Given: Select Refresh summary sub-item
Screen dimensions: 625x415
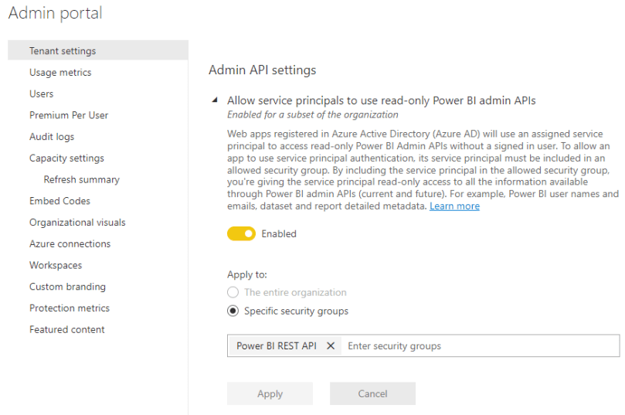Looking at the screenshot, I should (81, 179).
